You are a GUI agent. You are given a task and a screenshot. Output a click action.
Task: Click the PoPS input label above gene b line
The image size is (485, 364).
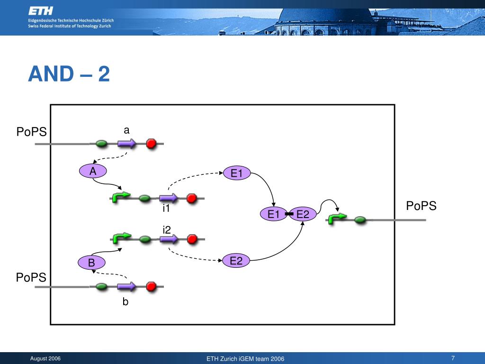click(x=31, y=277)
